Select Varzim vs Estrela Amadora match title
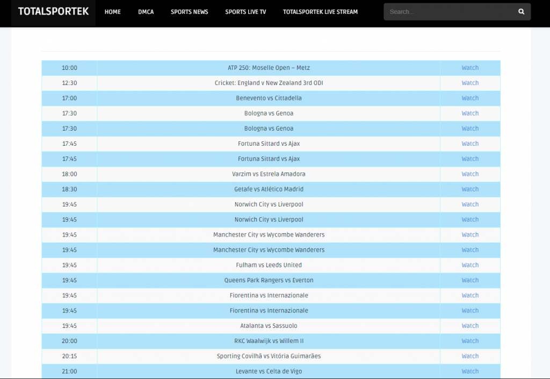Image resolution: width=550 pixels, height=379 pixels. point(269,174)
